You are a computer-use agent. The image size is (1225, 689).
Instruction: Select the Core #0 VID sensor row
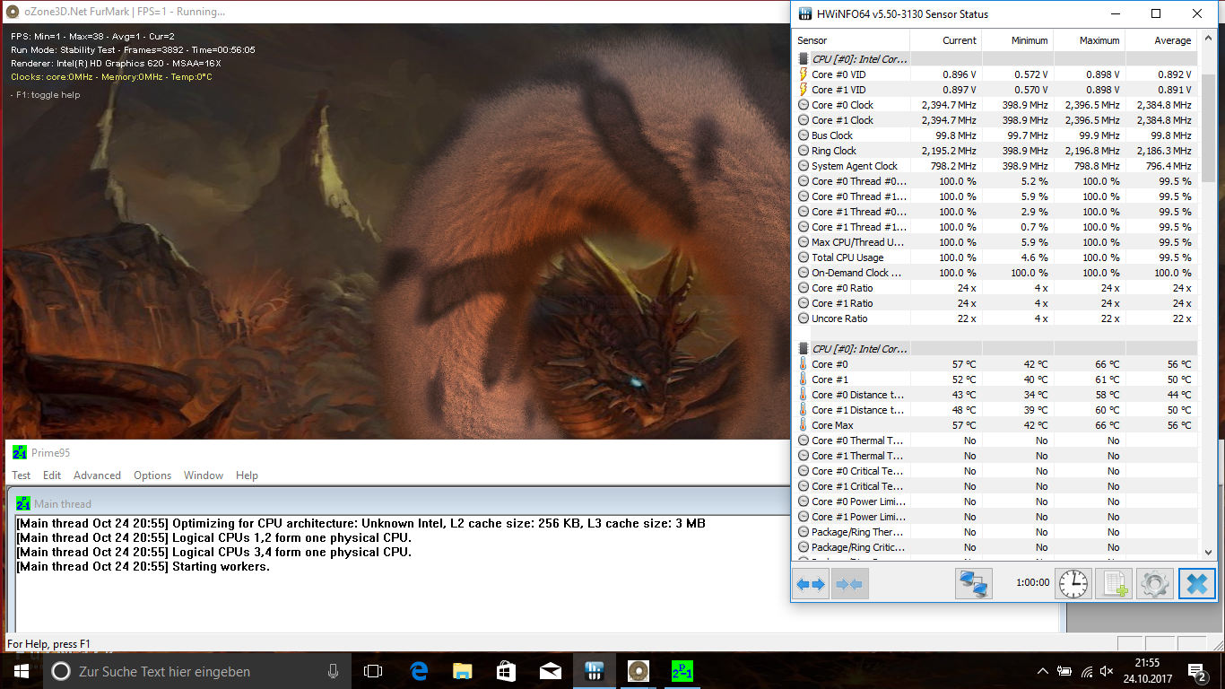tap(995, 74)
